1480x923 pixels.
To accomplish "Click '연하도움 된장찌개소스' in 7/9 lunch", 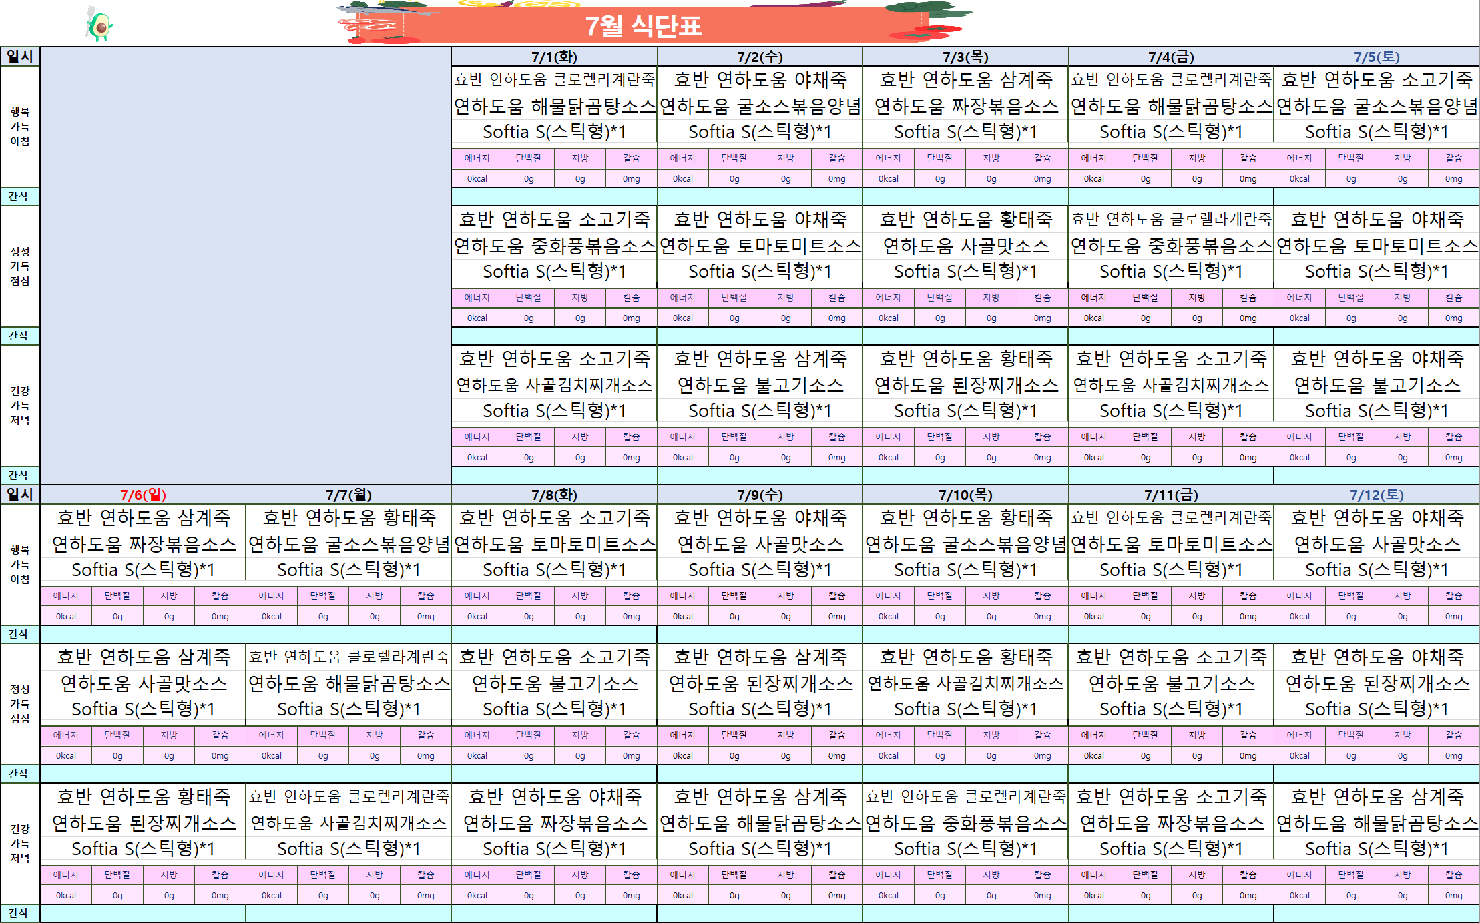I will [x=760, y=683].
